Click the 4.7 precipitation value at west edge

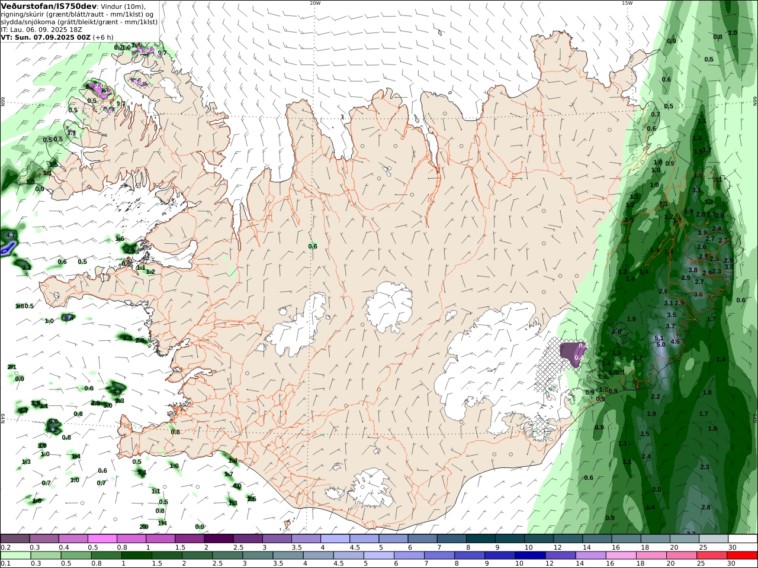click(x=10, y=235)
